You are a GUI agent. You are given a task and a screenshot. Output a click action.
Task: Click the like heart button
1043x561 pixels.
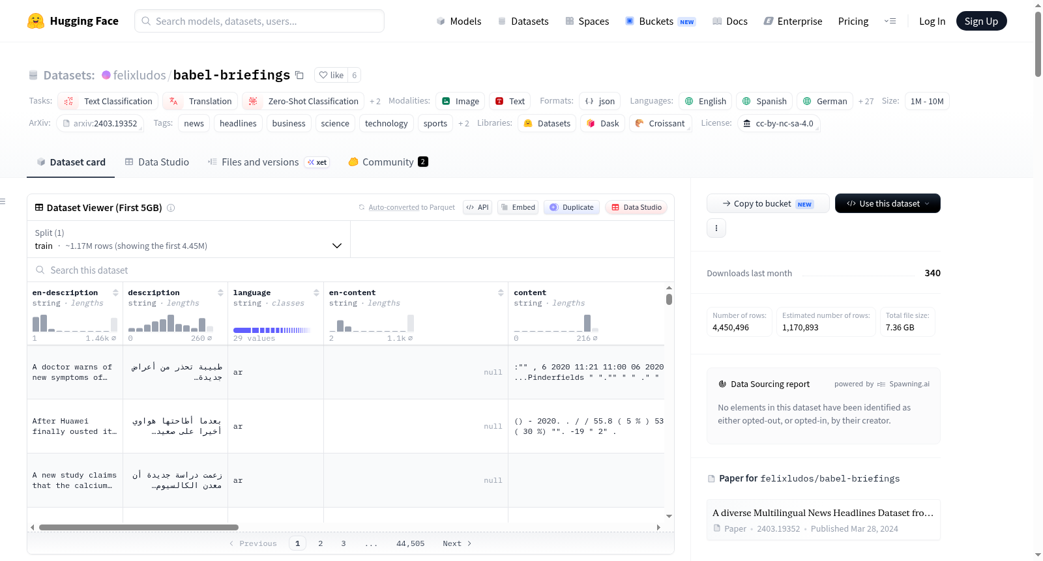(331, 75)
